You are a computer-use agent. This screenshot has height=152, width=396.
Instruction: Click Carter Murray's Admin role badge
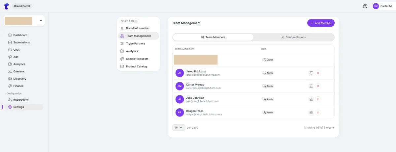pyautogui.click(x=268, y=86)
